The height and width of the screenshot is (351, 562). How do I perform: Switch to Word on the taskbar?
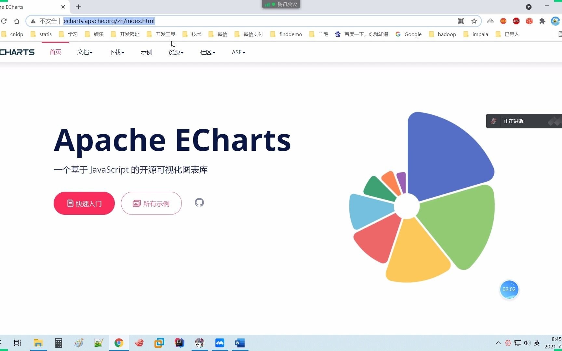tap(240, 343)
